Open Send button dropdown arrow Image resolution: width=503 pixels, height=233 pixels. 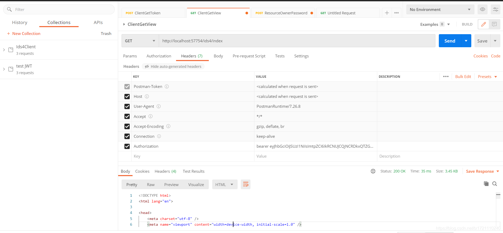[x=466, y=41]
